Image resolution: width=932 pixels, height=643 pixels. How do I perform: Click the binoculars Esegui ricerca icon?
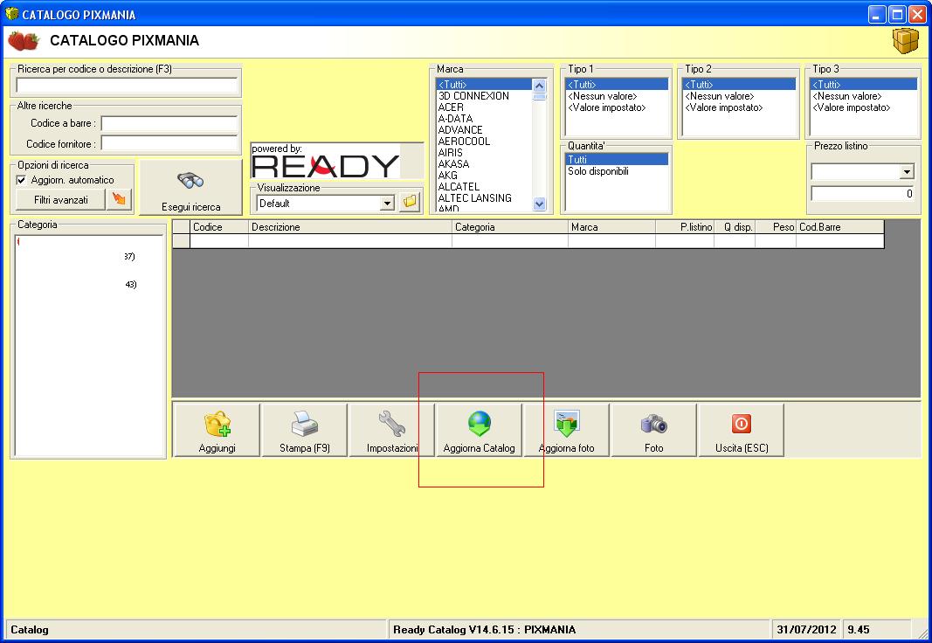tap(190, 179)
